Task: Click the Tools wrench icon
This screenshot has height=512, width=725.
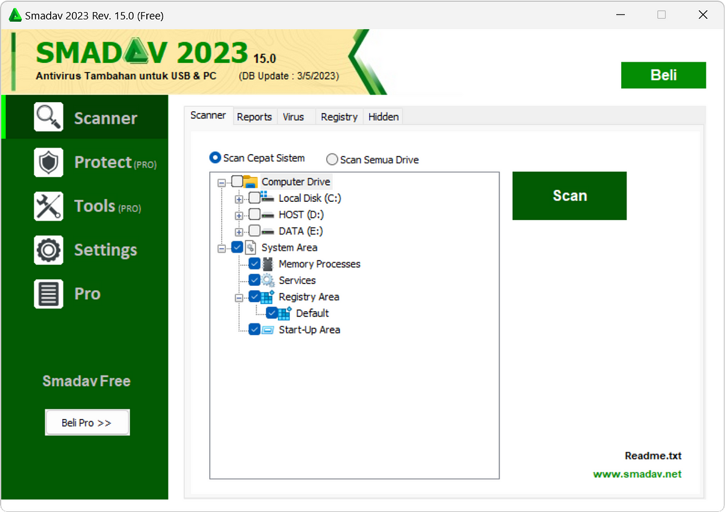Action: point(48,206)
